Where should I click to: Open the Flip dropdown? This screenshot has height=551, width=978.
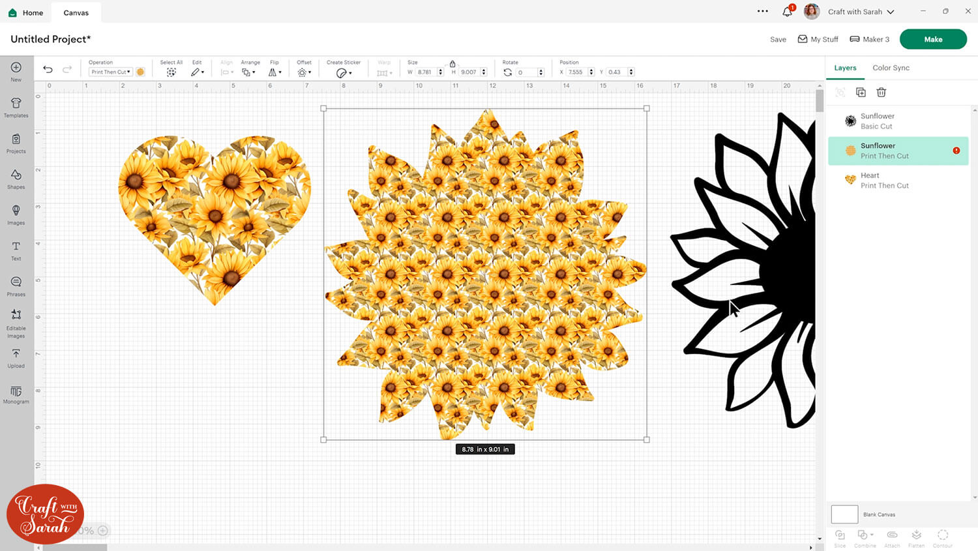click(x=274, y=72)
